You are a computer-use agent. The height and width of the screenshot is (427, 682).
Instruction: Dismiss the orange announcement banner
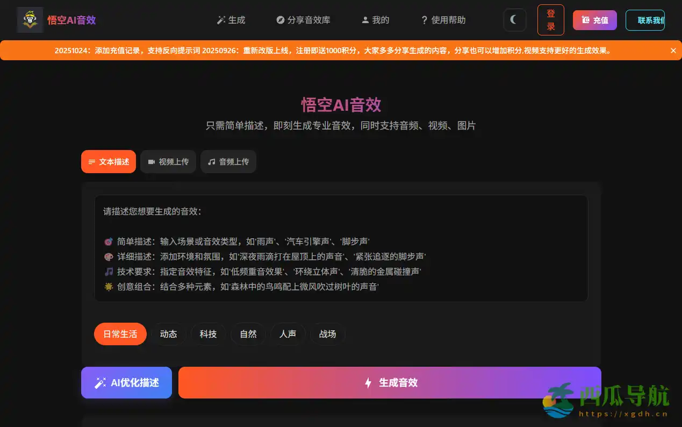point(673,50)
